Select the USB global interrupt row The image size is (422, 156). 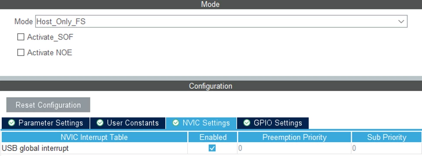coord(212,148)
